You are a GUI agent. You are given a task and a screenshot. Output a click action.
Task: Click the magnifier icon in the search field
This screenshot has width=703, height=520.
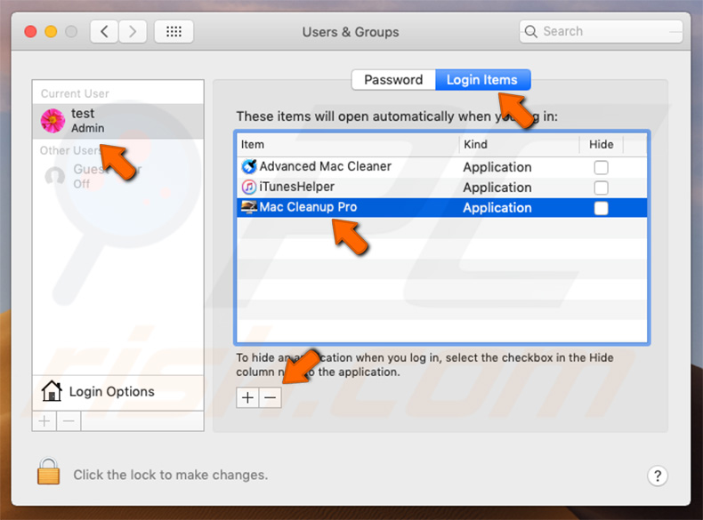point(531,31)
